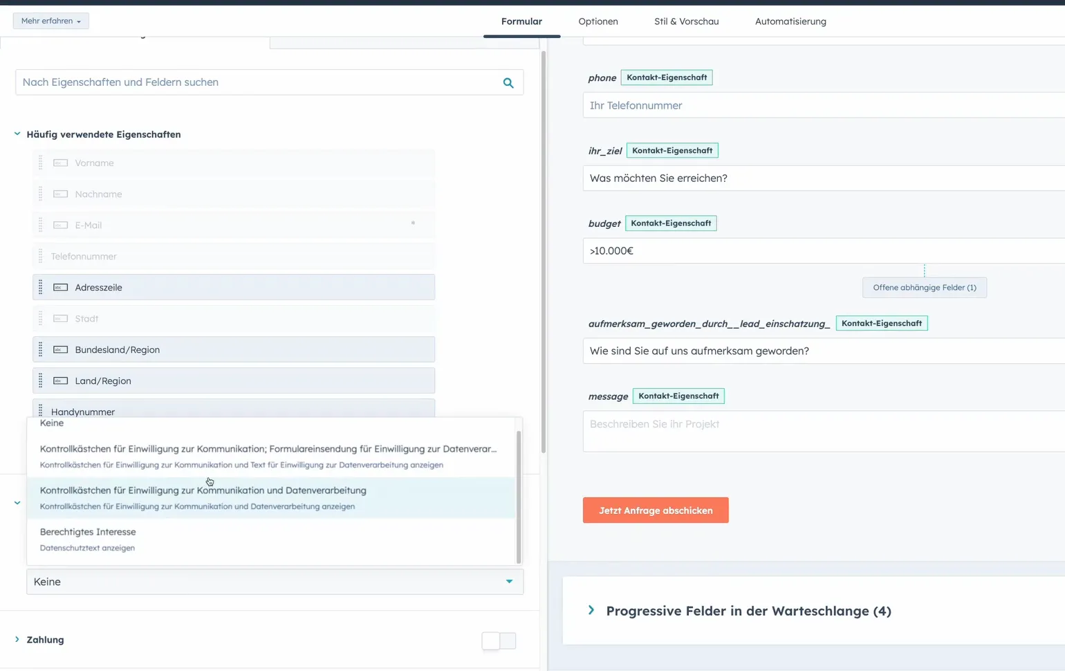Switch to the Formular tab
1065x671 pixels.
point(521,21)
